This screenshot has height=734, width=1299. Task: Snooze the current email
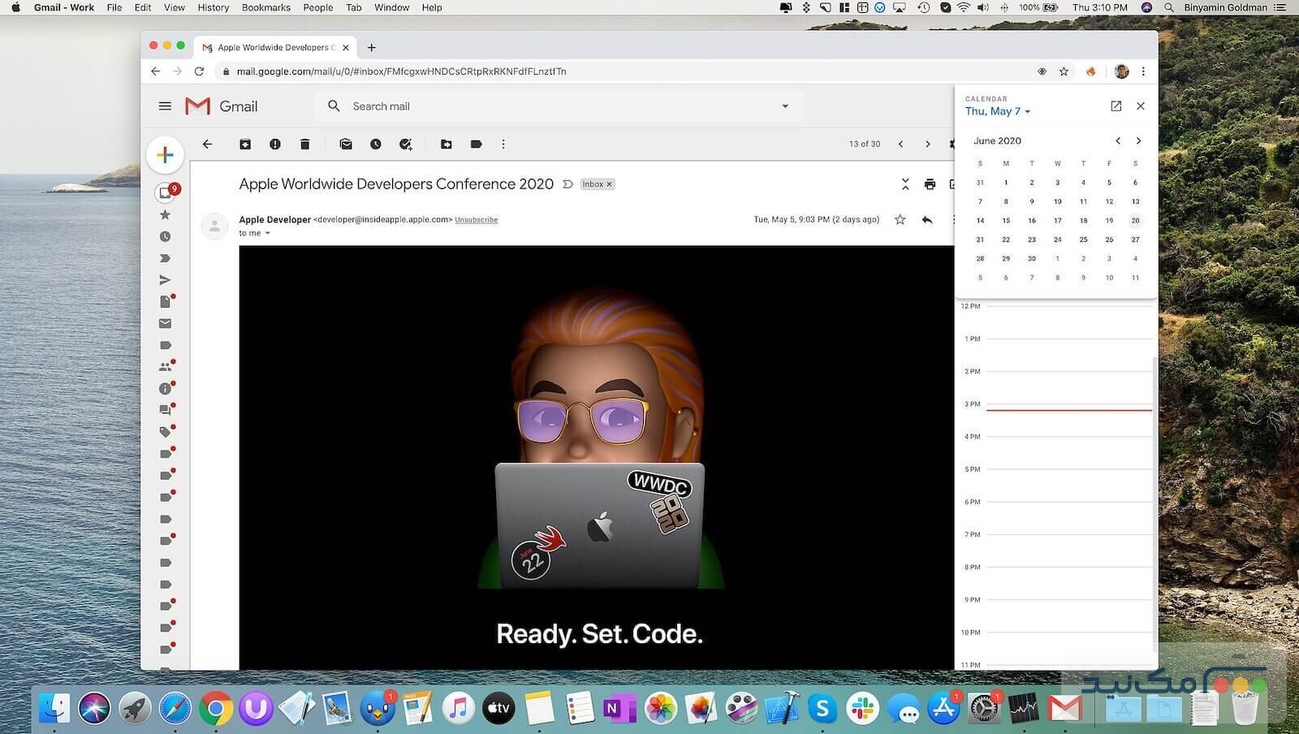pyautogui.click(x=375, y=144)
